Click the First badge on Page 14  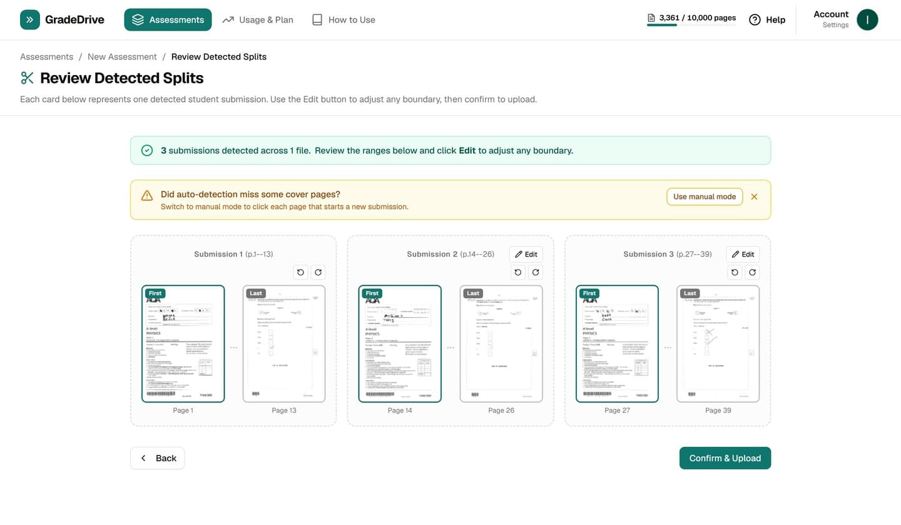pos(372,293)
